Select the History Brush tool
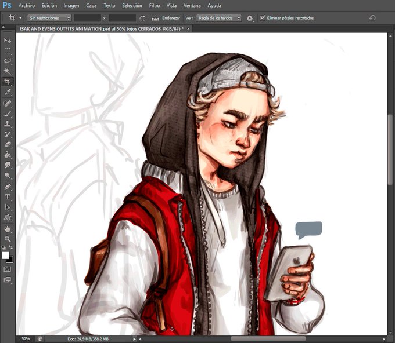This screenshot has height=343, width=395. (x=8, y=134)
